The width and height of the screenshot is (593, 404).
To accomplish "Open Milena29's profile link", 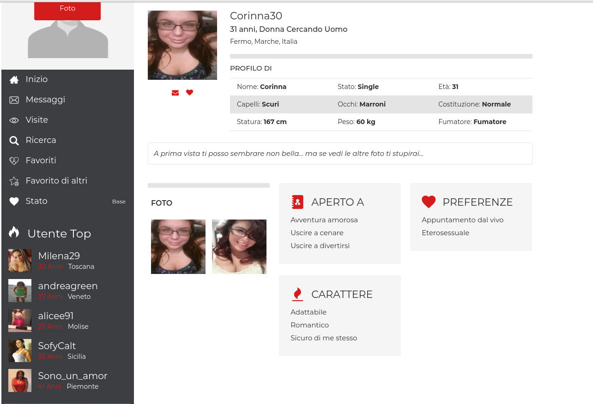I will coord(59,256).
